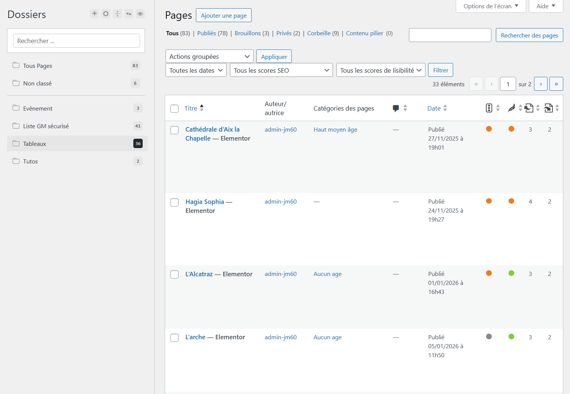Screen dimensions: 570x394
Task: Open Tous les scores de lisibilité dropdown
Action: point(380,70)
